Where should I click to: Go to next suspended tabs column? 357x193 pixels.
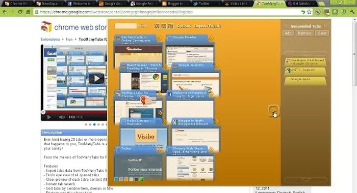325,26
